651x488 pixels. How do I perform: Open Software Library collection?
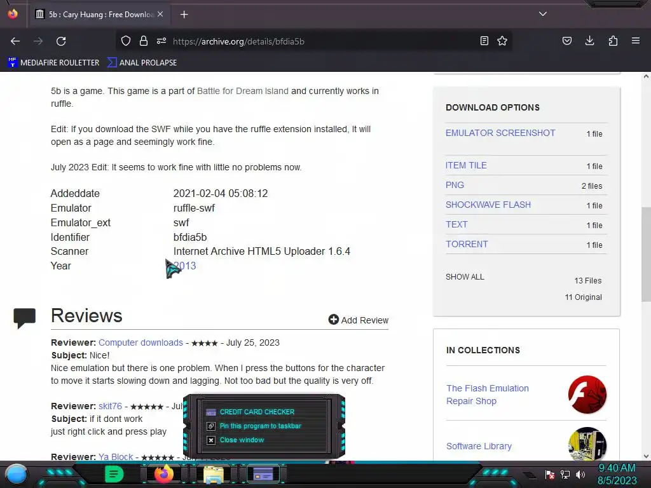[479, 446]
